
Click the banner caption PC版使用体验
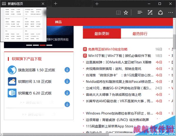point(57,39)
